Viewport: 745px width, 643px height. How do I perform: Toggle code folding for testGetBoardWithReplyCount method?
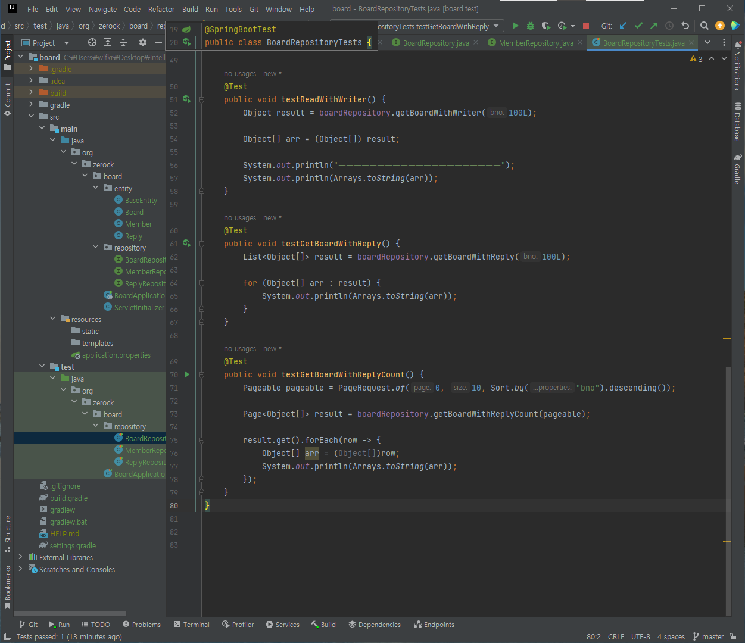(201, 375)
